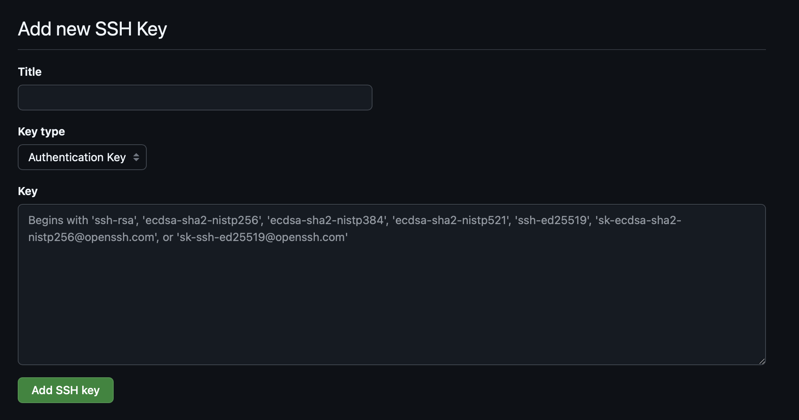Click the Key label above the textarea
799x420 pixels.
(x=27, y=191)
